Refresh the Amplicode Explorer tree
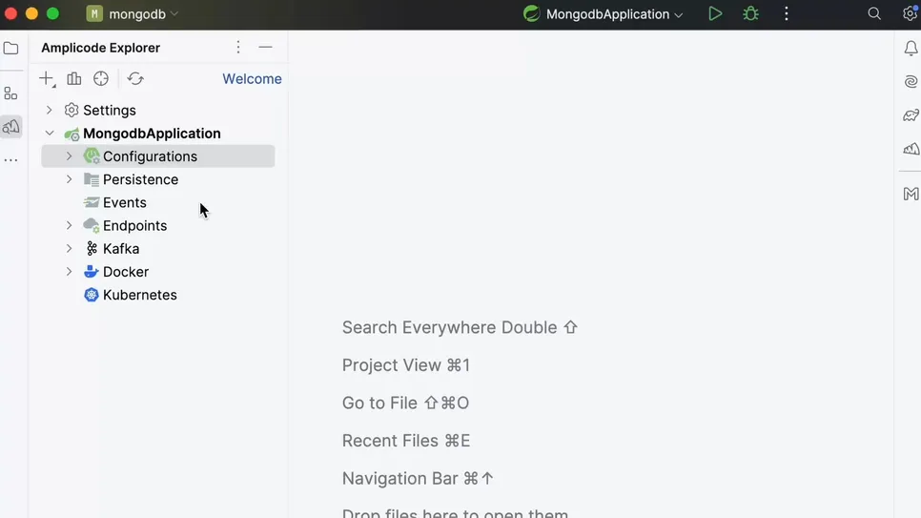 pos(135,78)
